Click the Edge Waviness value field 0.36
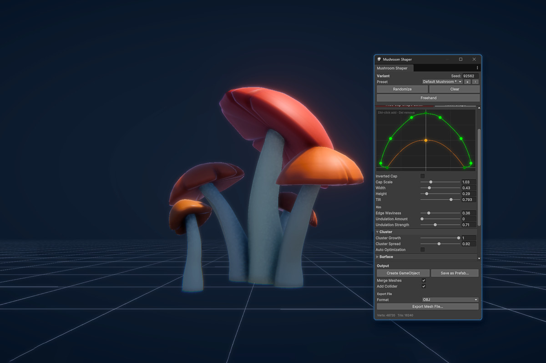546x363 pixels. [469, 213]
